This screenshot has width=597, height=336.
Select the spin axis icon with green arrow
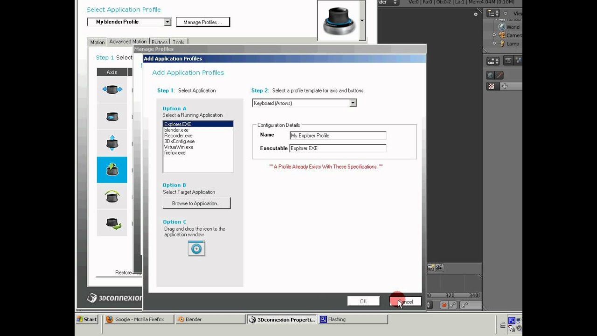pos(112,223)
